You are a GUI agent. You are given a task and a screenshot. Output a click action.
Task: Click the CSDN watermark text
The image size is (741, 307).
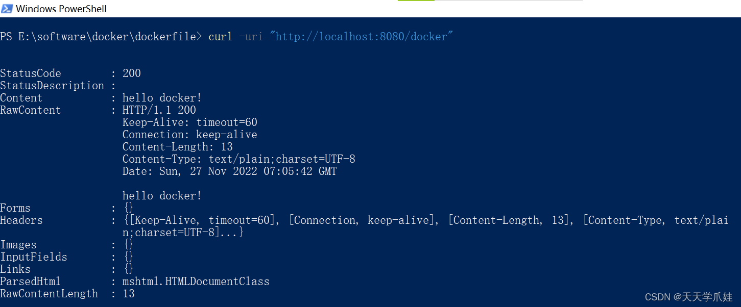(x=689, y=297)
